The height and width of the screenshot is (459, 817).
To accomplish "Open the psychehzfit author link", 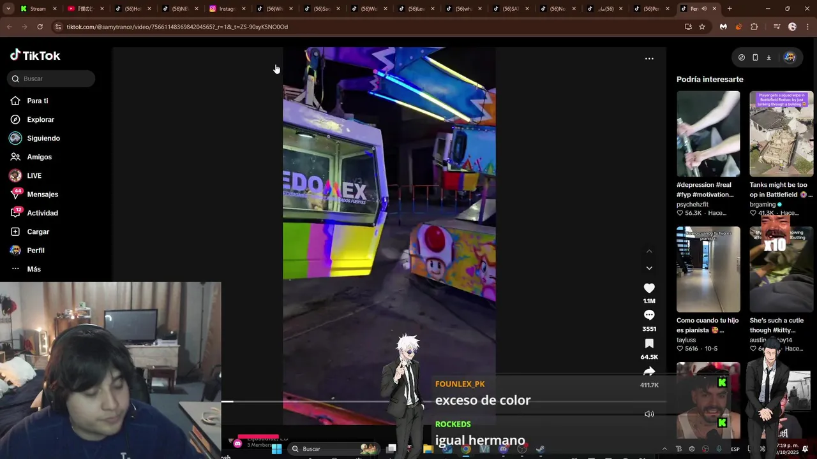I will click(693, 205).
